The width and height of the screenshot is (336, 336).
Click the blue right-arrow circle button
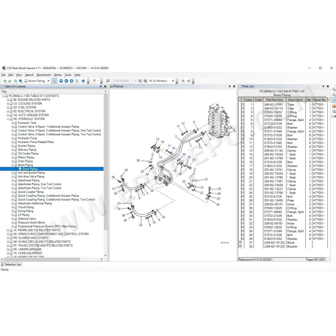(x=72, y=81)
